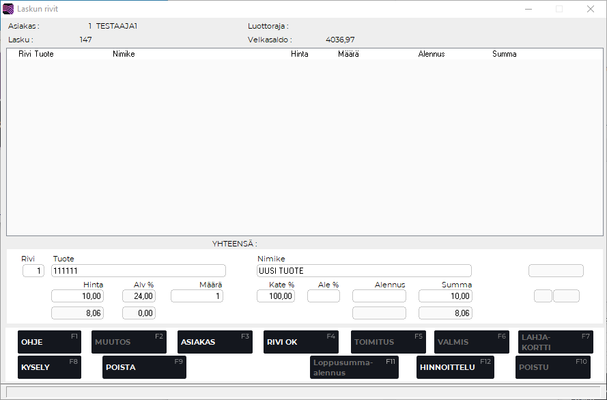Click the empty Ale % field

(x=324, y=296)
